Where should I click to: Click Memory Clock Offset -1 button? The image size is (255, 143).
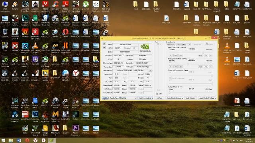(171, 67)
